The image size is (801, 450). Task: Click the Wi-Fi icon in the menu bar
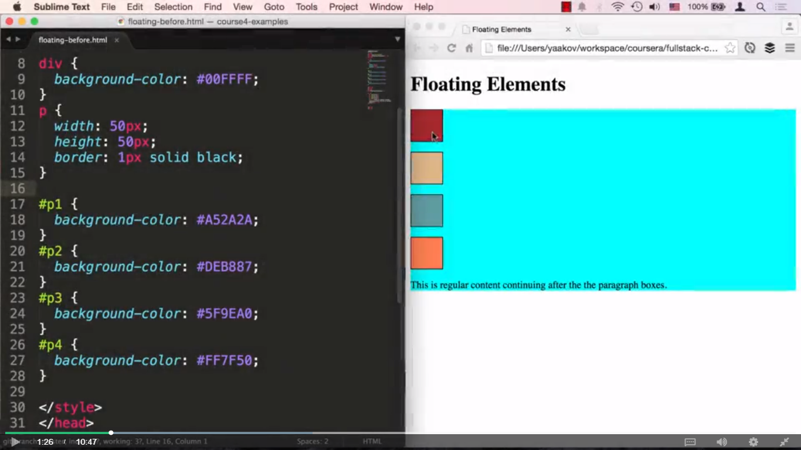[617, 7]
